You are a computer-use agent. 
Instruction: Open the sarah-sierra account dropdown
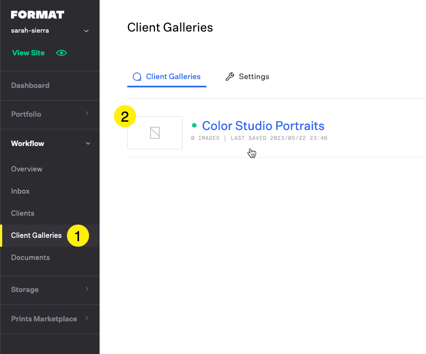click(86, 31)
